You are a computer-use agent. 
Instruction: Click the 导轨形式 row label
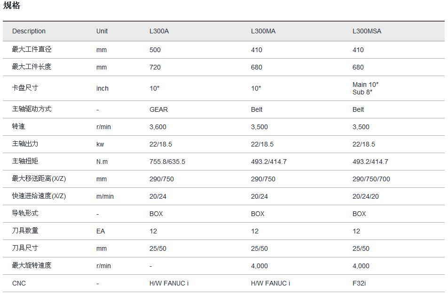[25, 213]
